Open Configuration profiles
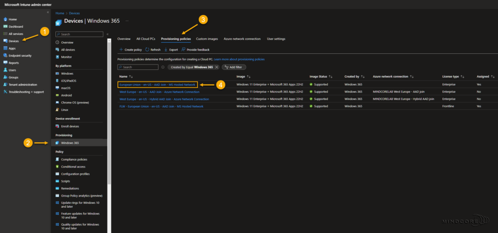This screenshot has width=498, height=233. coord(75,174)
